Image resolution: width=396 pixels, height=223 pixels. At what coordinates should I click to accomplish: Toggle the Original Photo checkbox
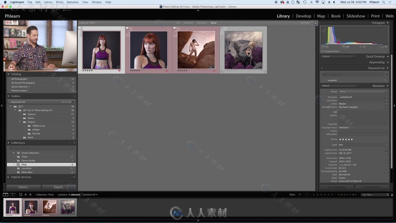(x=322, y=51)
